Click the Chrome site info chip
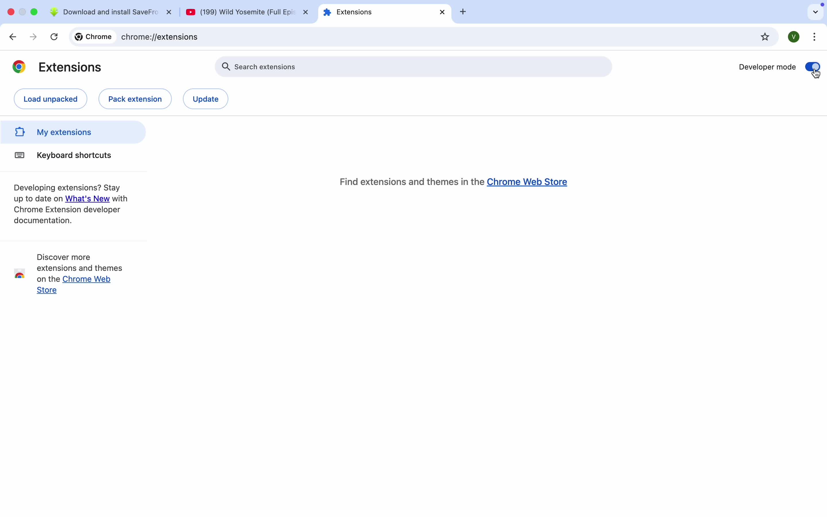Viewport: 827px width, 517px height. (94, 37)
